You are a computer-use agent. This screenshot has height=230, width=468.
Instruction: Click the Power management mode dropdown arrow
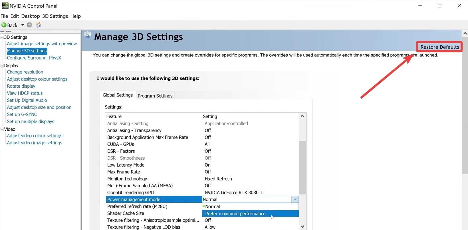coord(295,200)
